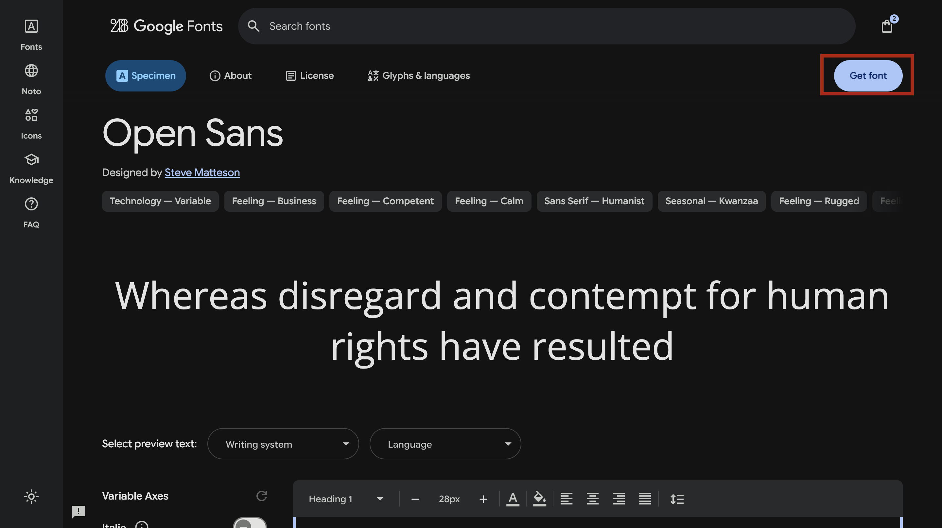Viewport: 942px width, 528px height.
Task: Show info about Italic axis
Action: (x=142, y=525)
